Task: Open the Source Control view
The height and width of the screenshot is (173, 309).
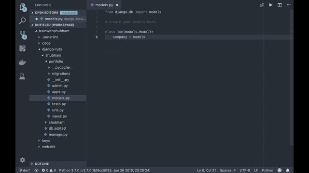Action: coord(23,35)
